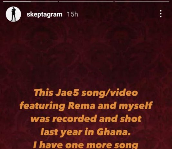This screenshot has width=172, height=149.
Task: Click the word "song/video" in the story
Action: click(x=110, y=93)
